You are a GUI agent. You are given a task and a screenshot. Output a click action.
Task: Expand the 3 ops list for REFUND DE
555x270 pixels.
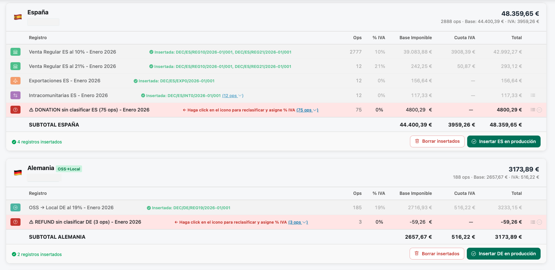pos(298,222)
